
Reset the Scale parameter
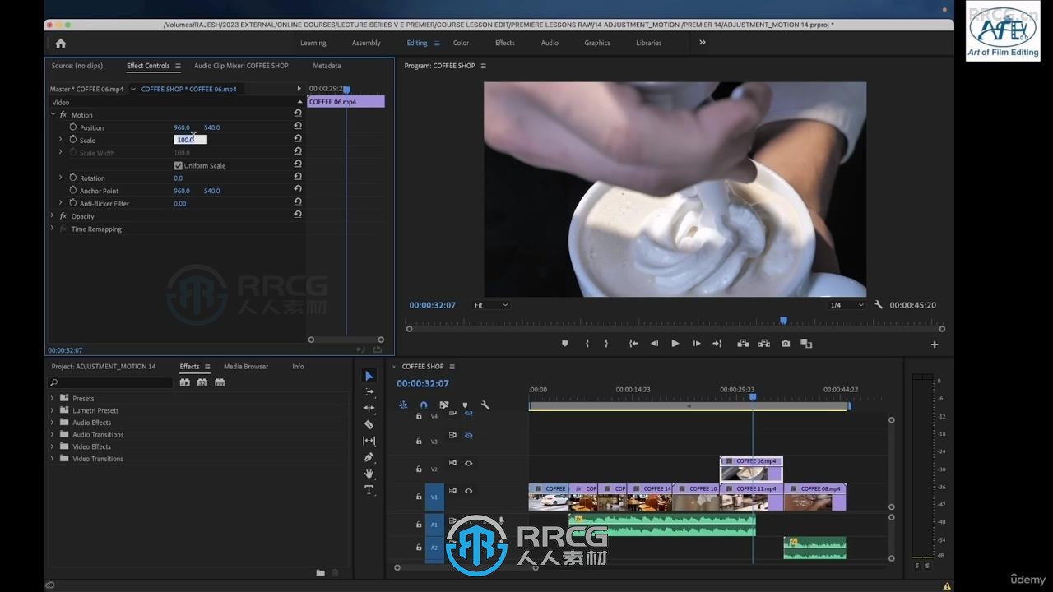[x=298, y=139]
